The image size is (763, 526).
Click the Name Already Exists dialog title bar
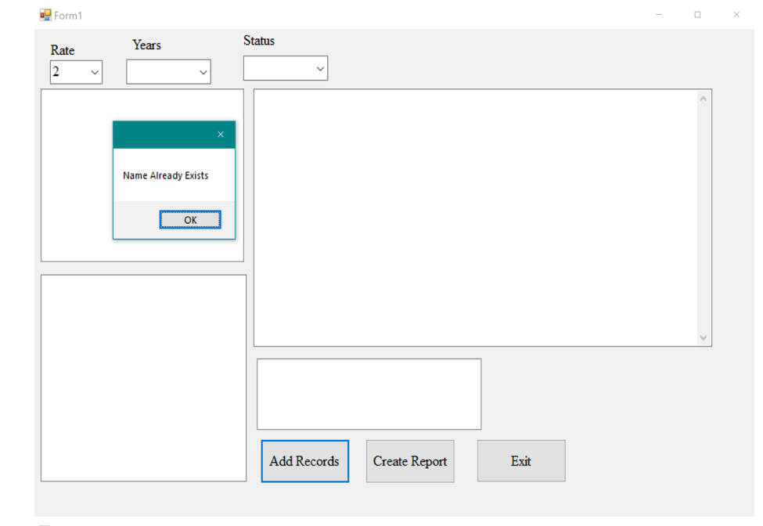[157, 133]
